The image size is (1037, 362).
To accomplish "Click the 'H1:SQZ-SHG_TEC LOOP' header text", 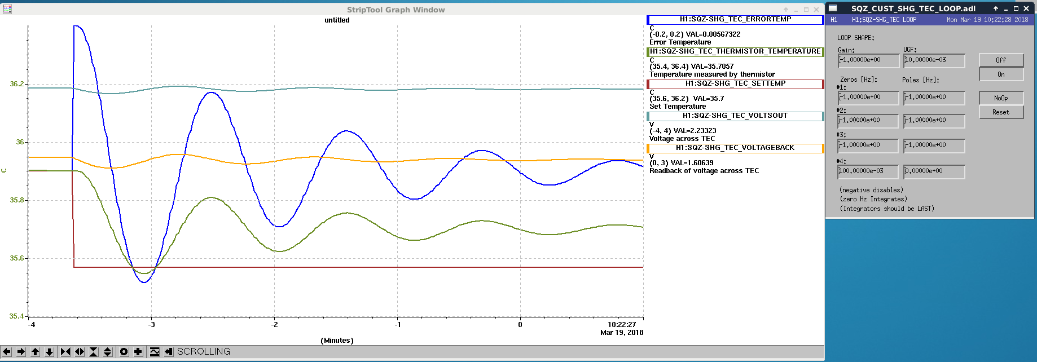I will click(x=884, y=20).
